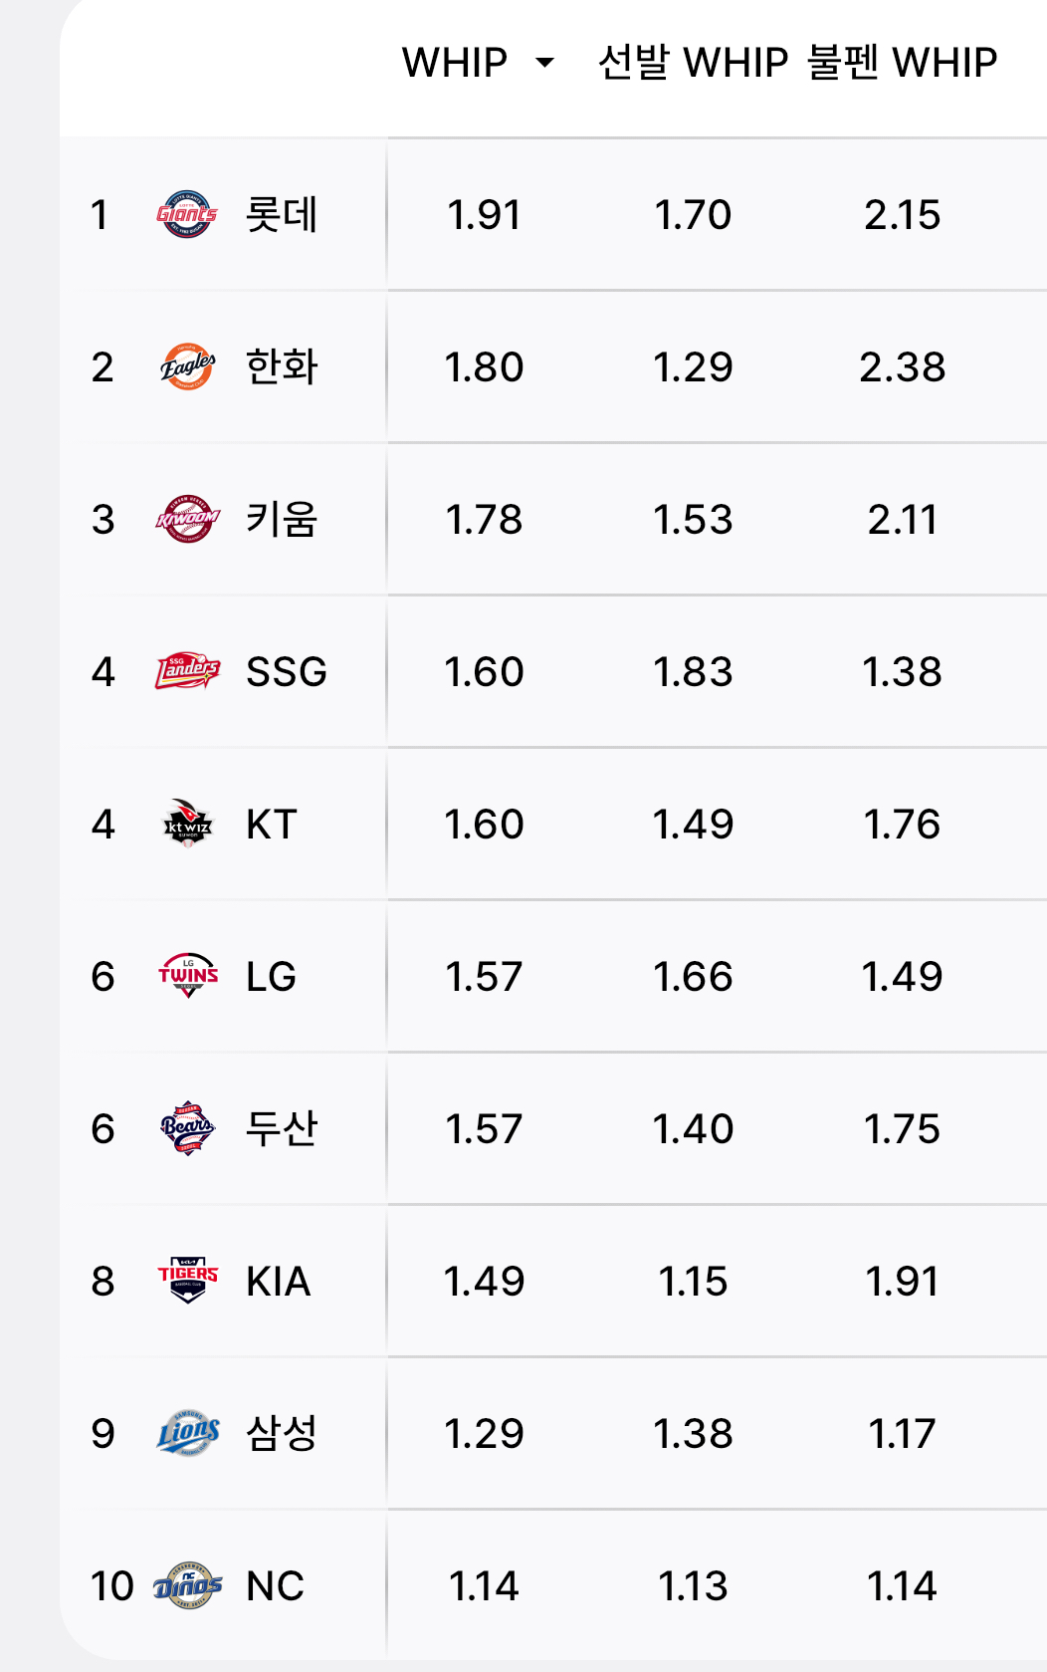This screenshot has width=1047, height=1672.
Task: Click the SSG Landers logo
Action: click(x=187, y=671)
